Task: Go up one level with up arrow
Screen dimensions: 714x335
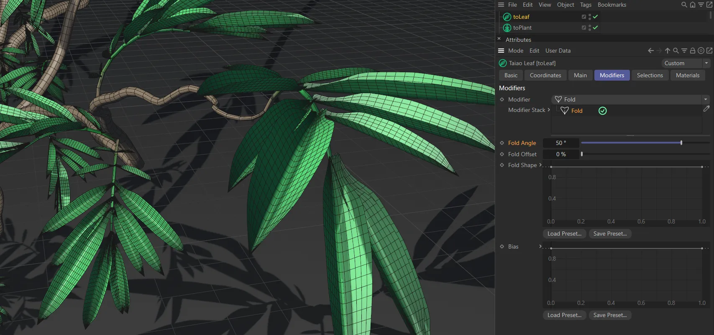Action: click(668, 51)
